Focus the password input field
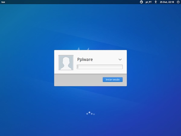Image resolution: width=181 pixels, height=136 pixels. click(100, 67)
